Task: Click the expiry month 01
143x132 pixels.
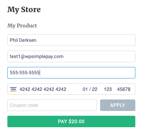Action: [x=85, y=89]
